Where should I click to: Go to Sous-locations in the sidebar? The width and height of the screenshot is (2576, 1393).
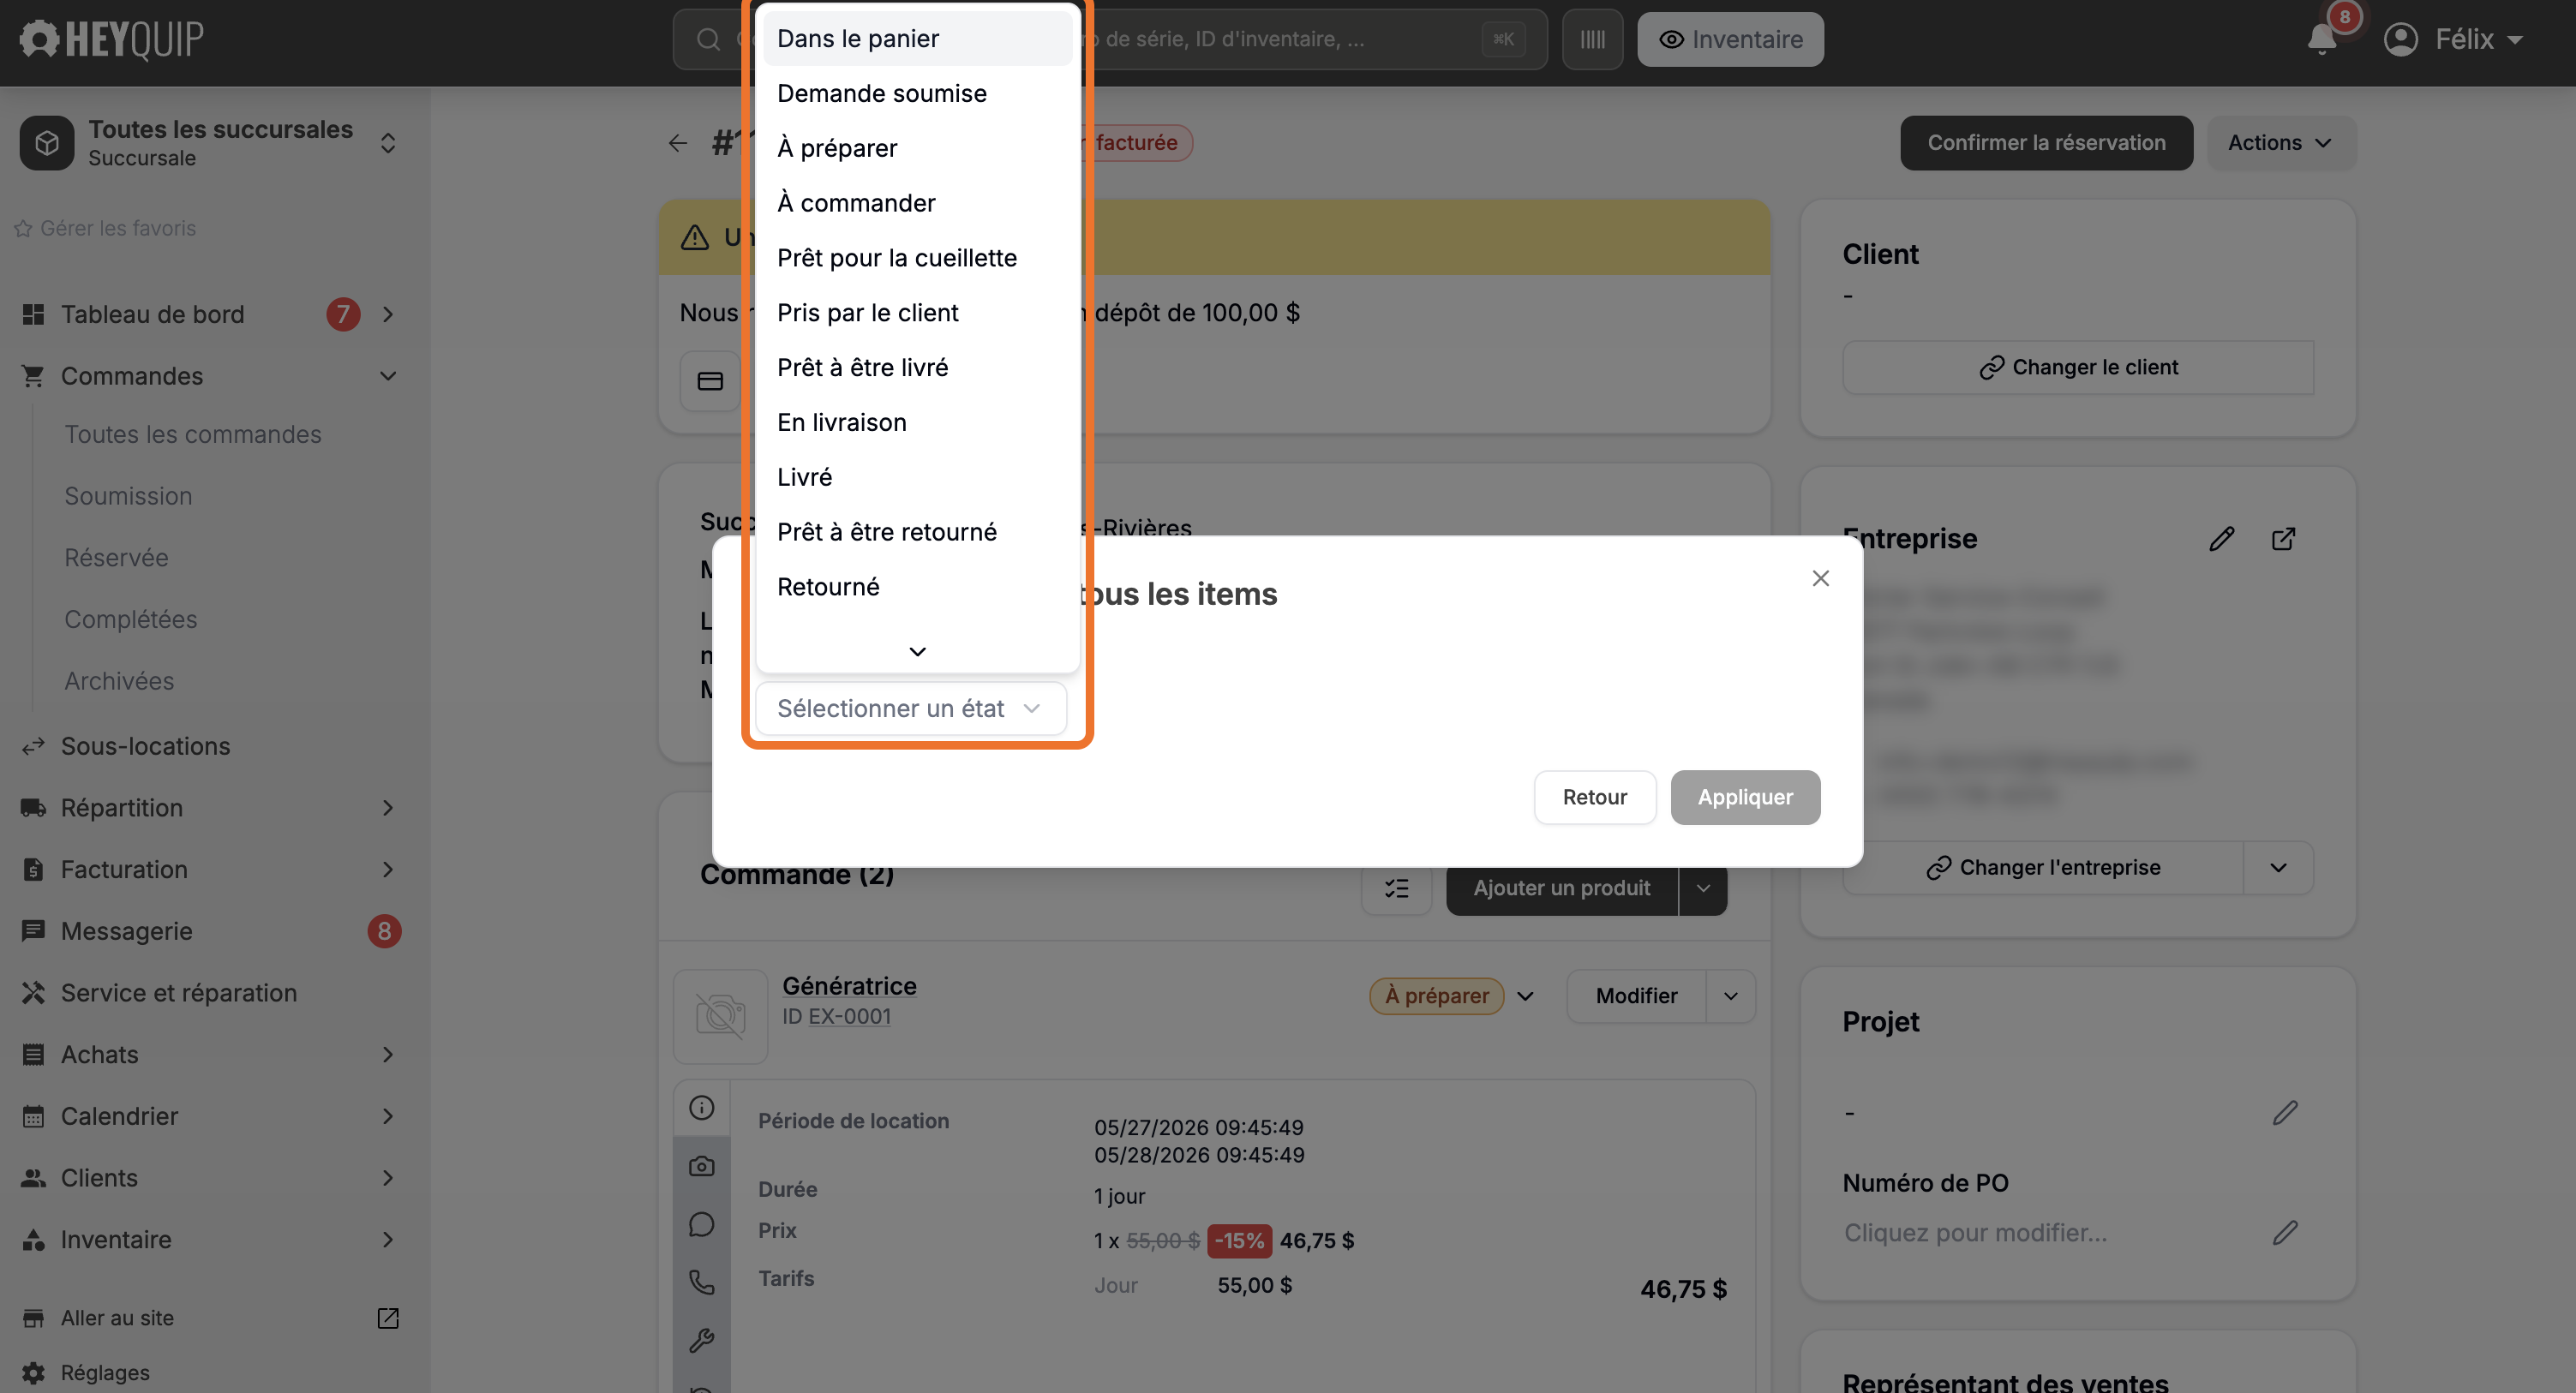(x=145, y=746)
